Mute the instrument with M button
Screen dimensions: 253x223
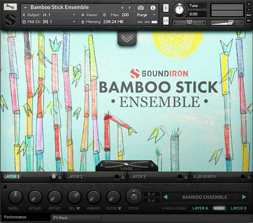tap(166, 20)
